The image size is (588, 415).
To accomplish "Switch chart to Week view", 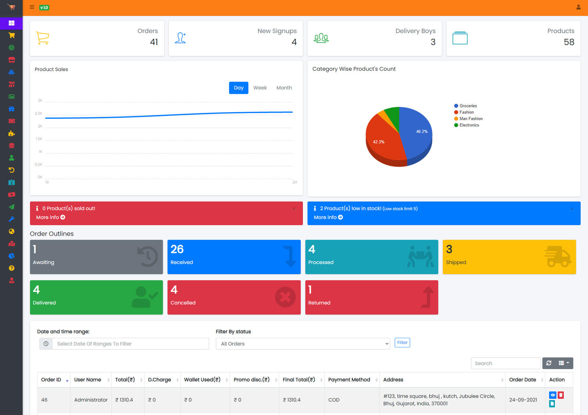I will point(260,88).
